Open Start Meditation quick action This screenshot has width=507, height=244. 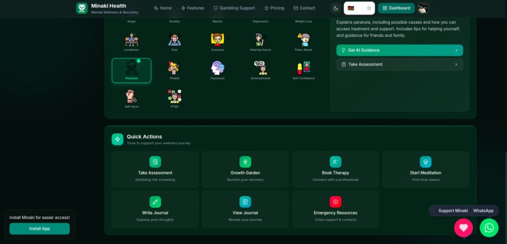pos(425,169)
